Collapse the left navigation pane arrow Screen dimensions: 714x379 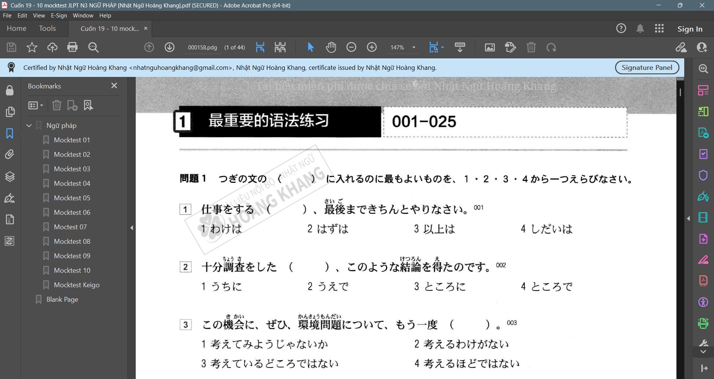coord(132,228)
